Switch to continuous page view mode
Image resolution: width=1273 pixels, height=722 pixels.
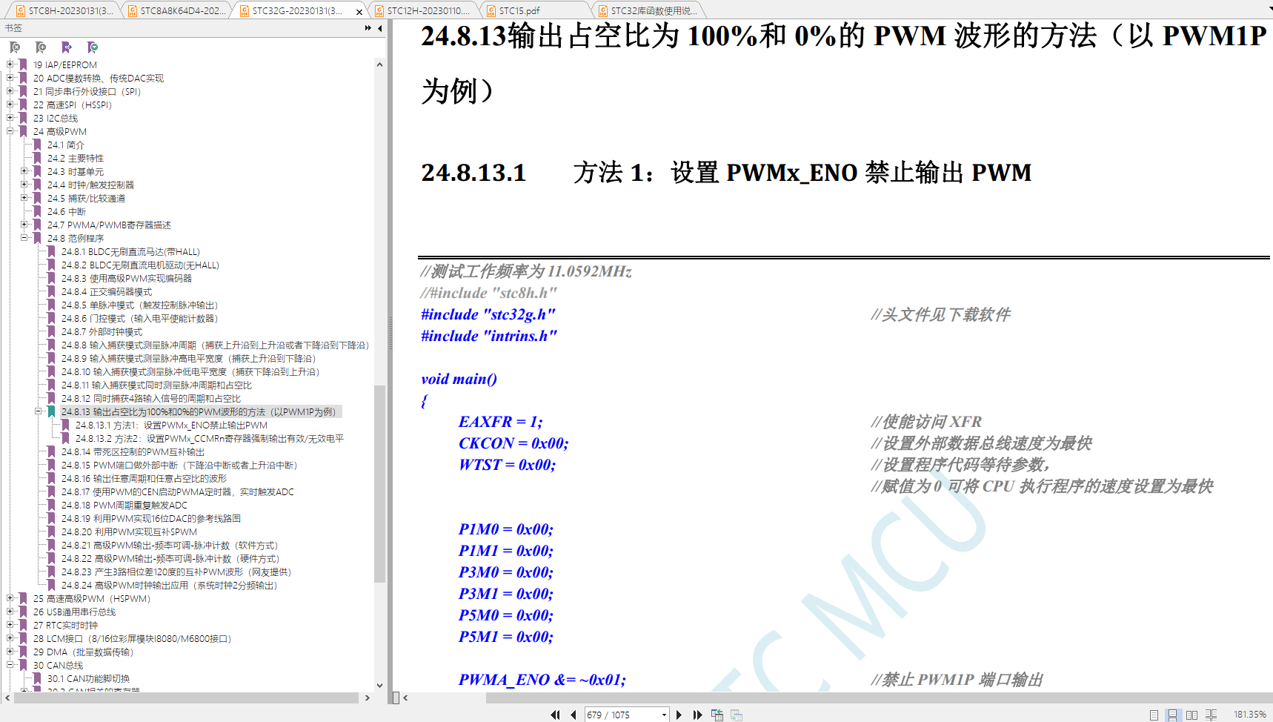[1172, 715]
